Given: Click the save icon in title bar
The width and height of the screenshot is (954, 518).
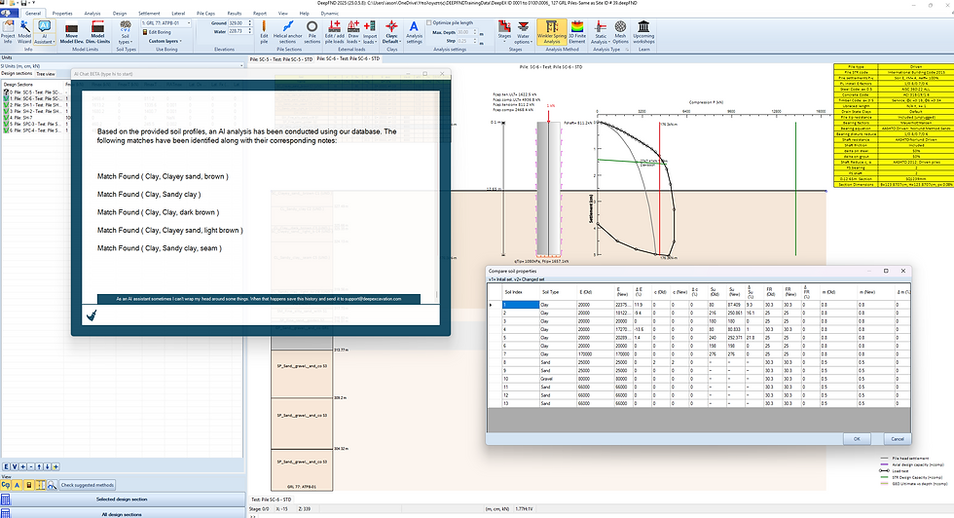Looking at the screenshot, I should pos(23,3).
